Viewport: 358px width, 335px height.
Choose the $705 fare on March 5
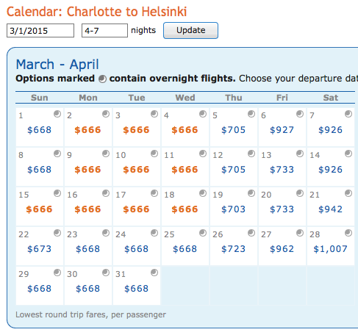coord(233,130)
